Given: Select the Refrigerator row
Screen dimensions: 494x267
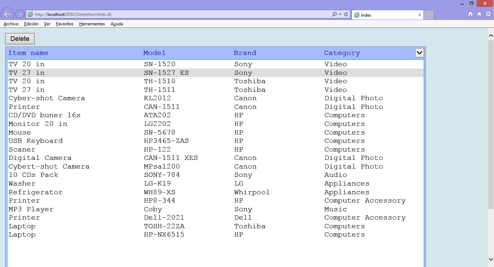Looking at the screenshot, I should coord(216,192).
